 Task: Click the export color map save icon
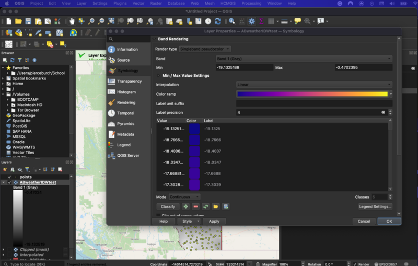pyautogui.click(x=226, y=206)
